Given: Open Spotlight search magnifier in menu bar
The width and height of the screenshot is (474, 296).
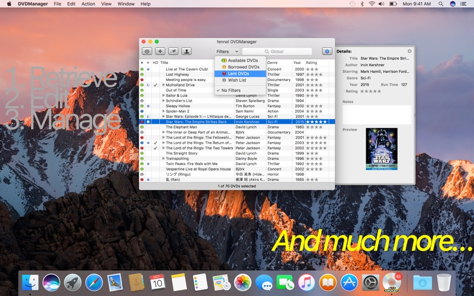Looking at the screenshot, I should pos(441,4).
